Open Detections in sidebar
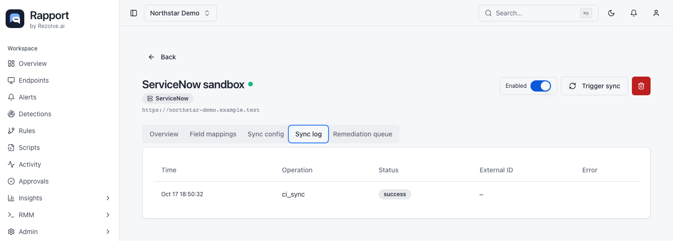This screenshot has height=241, width=673. 60,114
